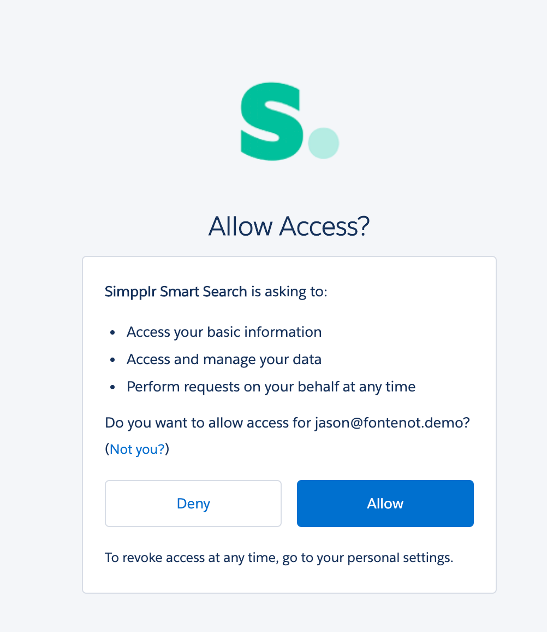
Task: Click the revoke access personal settings note
Action: click(x=279, y=558)
